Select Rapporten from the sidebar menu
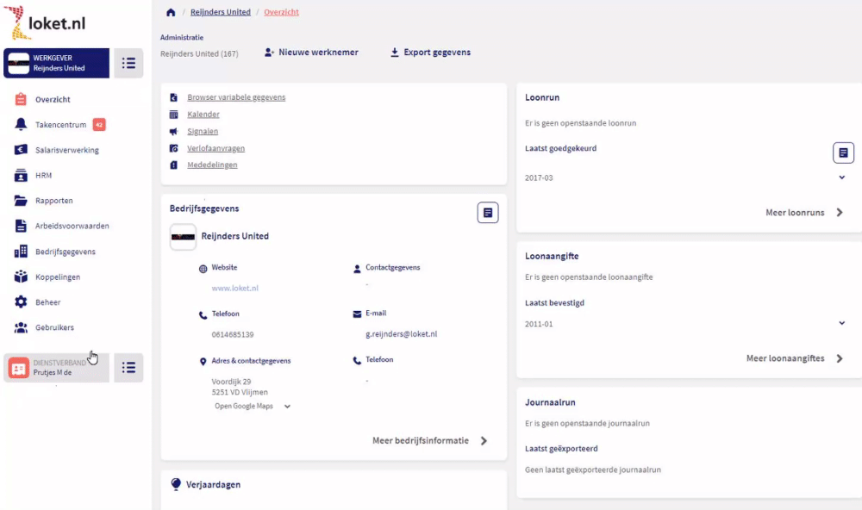The height and width of the screenshot is (510, 862). (53, 201)
